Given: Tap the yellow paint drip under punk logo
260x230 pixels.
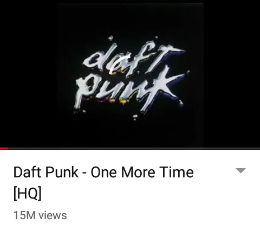Looking at the screenshot, I should [123, 102].
